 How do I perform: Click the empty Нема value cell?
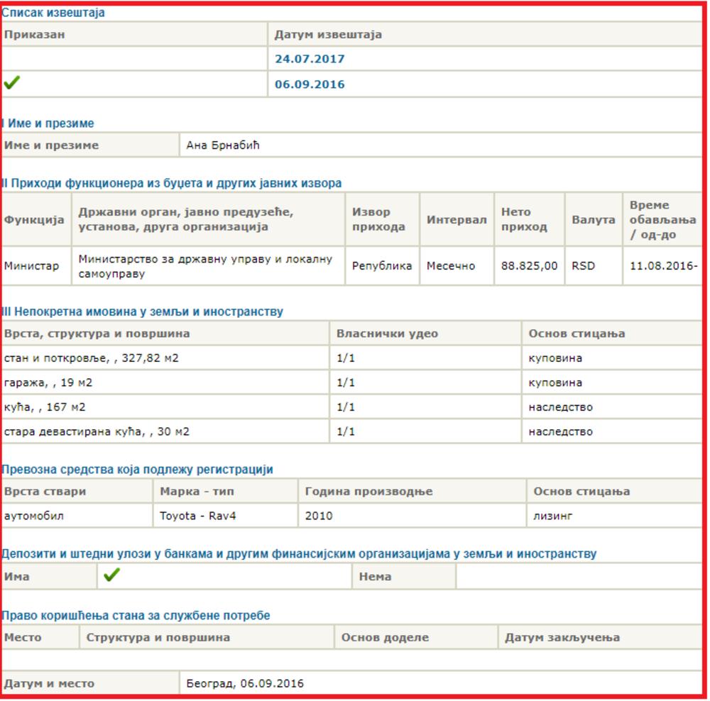pos(578,577)
